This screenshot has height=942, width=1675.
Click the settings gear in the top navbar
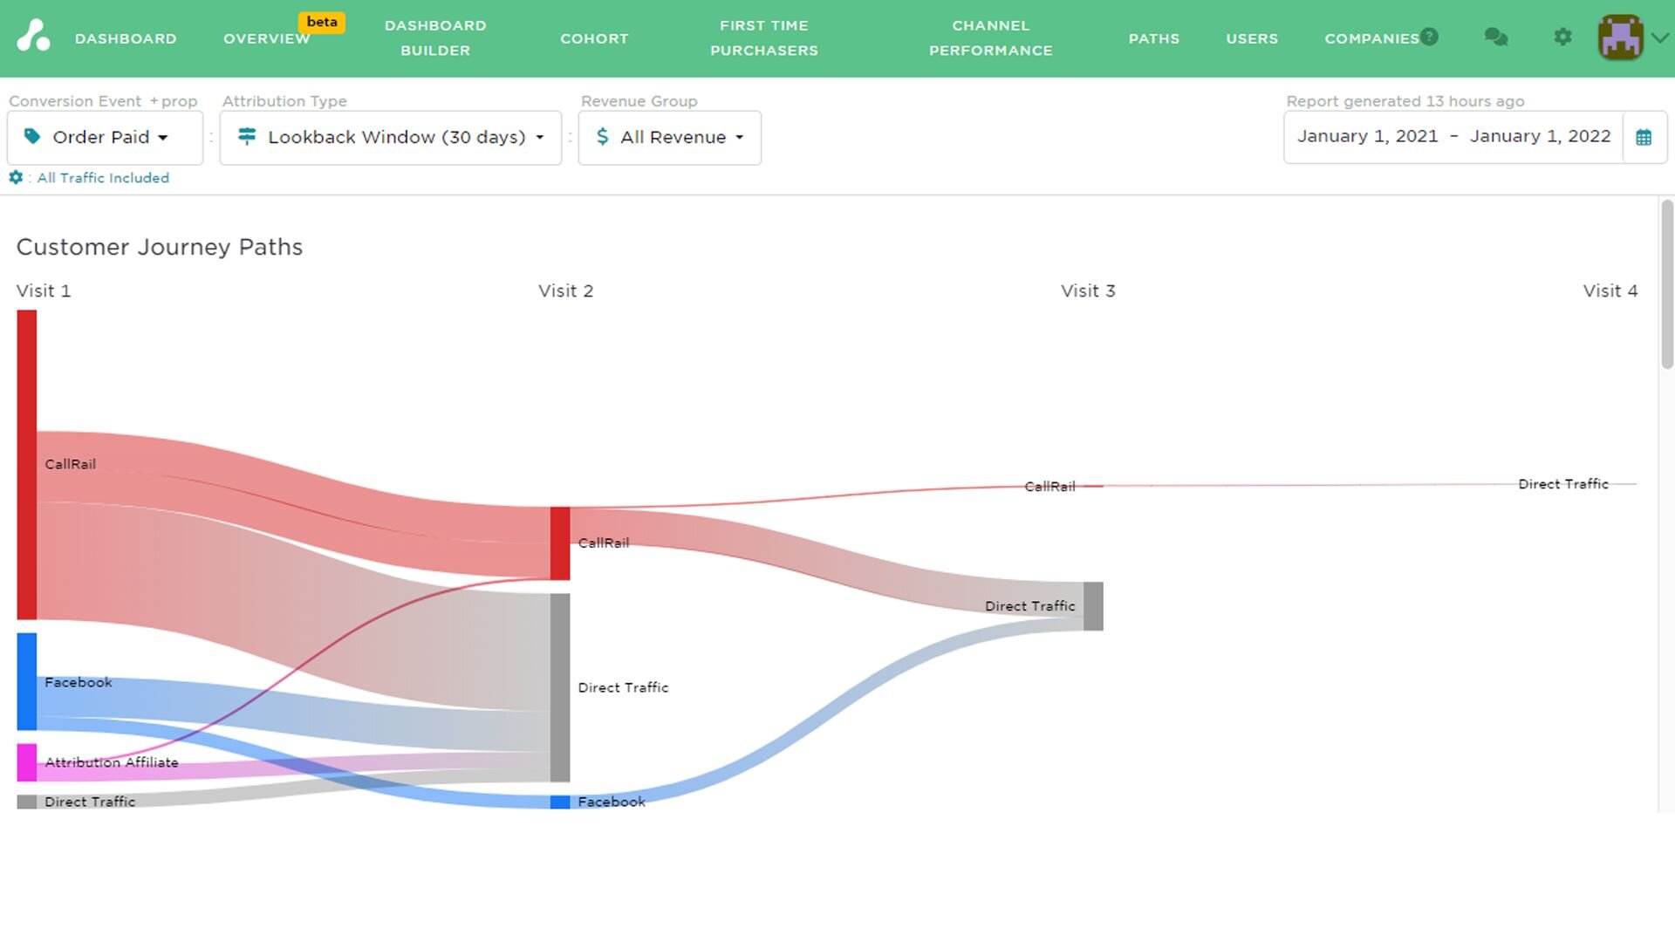pyautogui.click(x=1562, y=37)
